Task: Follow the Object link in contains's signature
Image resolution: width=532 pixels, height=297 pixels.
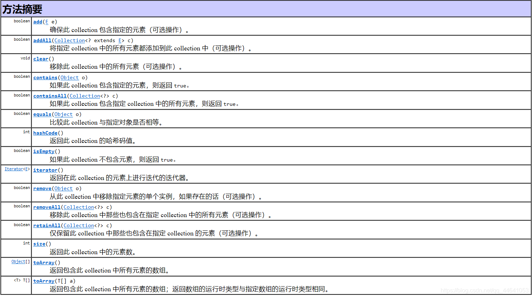Action: 69,77
